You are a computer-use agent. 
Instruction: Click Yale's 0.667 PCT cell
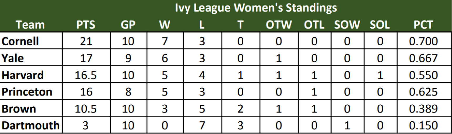(423, 58)
